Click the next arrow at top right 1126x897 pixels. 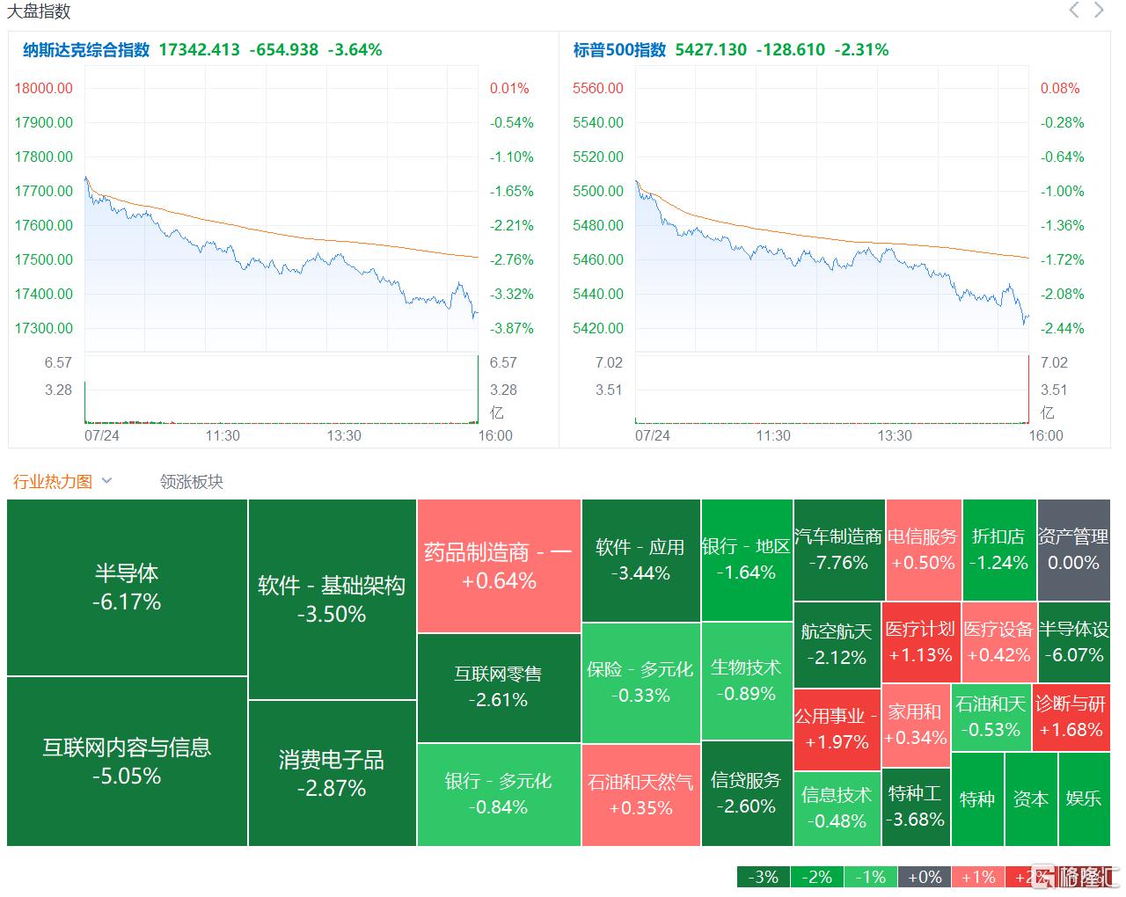pos(1099,11)
